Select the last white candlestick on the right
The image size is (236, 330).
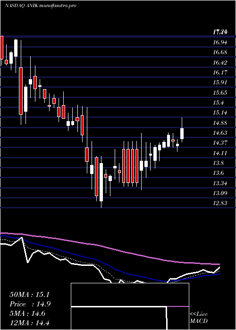(182, 133)
